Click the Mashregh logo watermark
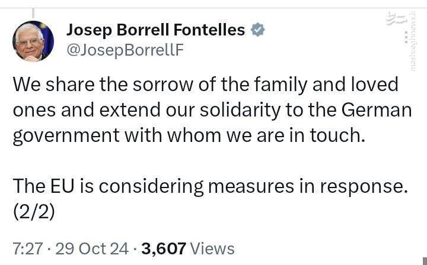 click(394, 18)
